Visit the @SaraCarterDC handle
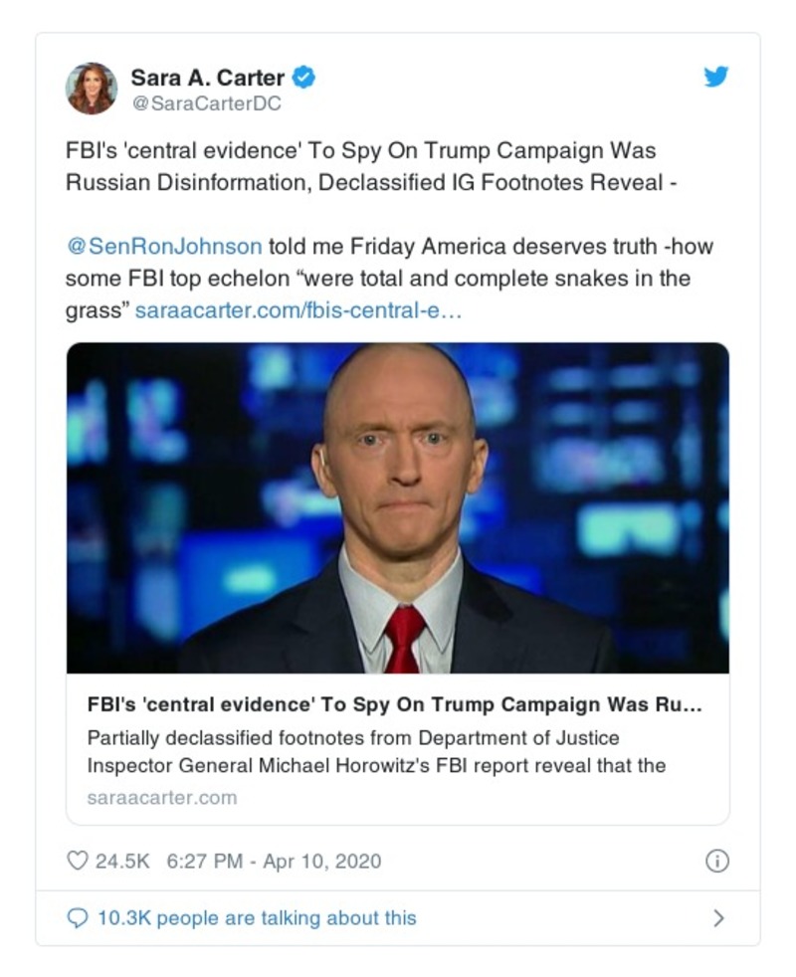 pyautogui.click(x=206, y=102)
